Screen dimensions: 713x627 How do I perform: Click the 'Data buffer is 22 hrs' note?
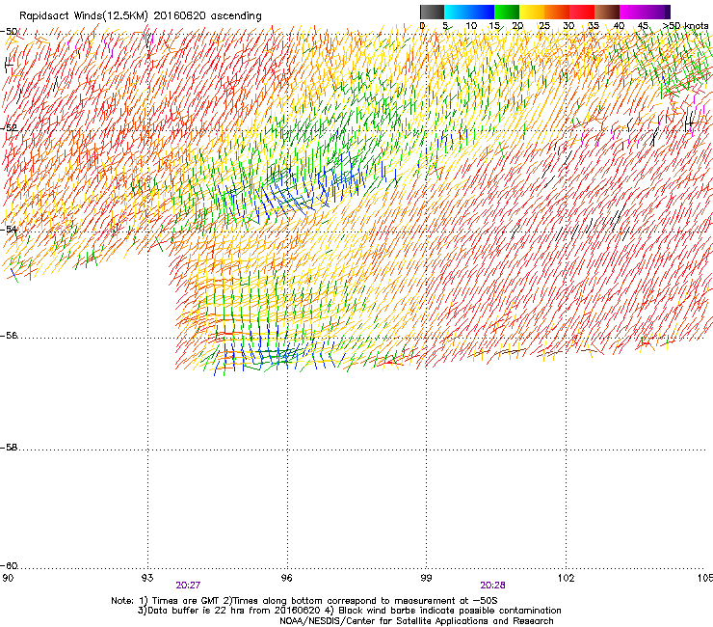[349, 611]
